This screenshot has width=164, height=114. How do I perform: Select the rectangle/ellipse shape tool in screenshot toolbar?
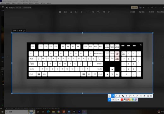(109, 96)
